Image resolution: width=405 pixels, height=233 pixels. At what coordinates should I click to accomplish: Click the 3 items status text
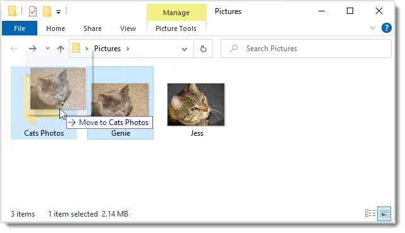pyautogui.click(x=23, y=214)
